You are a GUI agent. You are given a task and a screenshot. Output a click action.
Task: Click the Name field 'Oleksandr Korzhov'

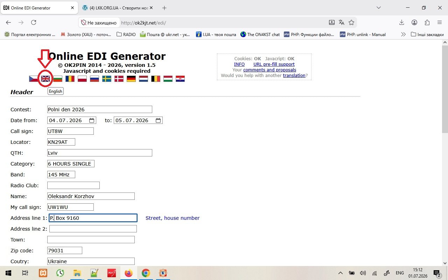click(91, 196)
